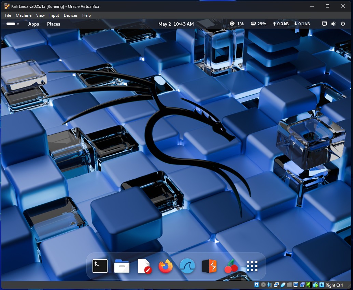Image resolution: width=353 pixels, height=290 pixels.
Task: Click the keyboard capture arrow indicator
Action: pyautogui.click(x=322, y=285)
